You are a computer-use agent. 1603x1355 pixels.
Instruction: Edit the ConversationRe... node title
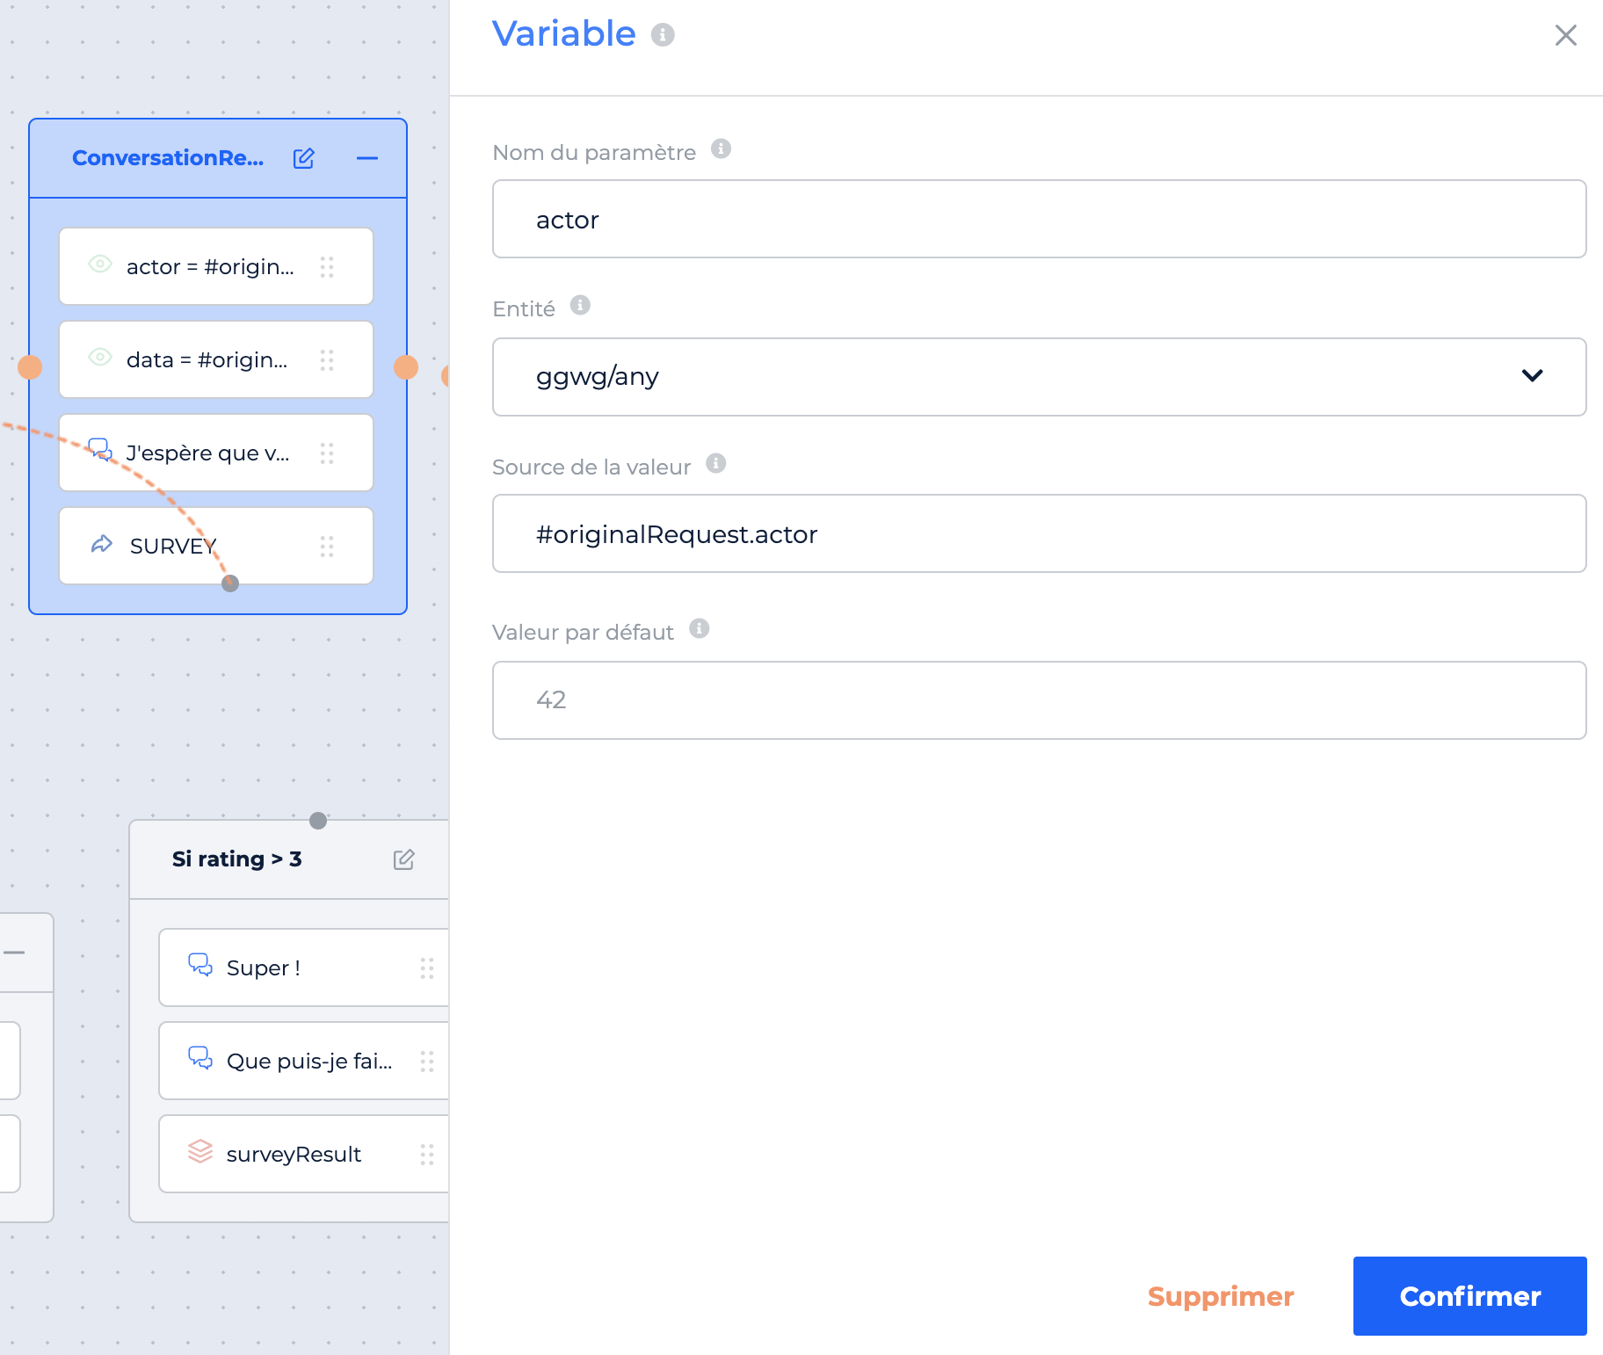coord(303,158)
